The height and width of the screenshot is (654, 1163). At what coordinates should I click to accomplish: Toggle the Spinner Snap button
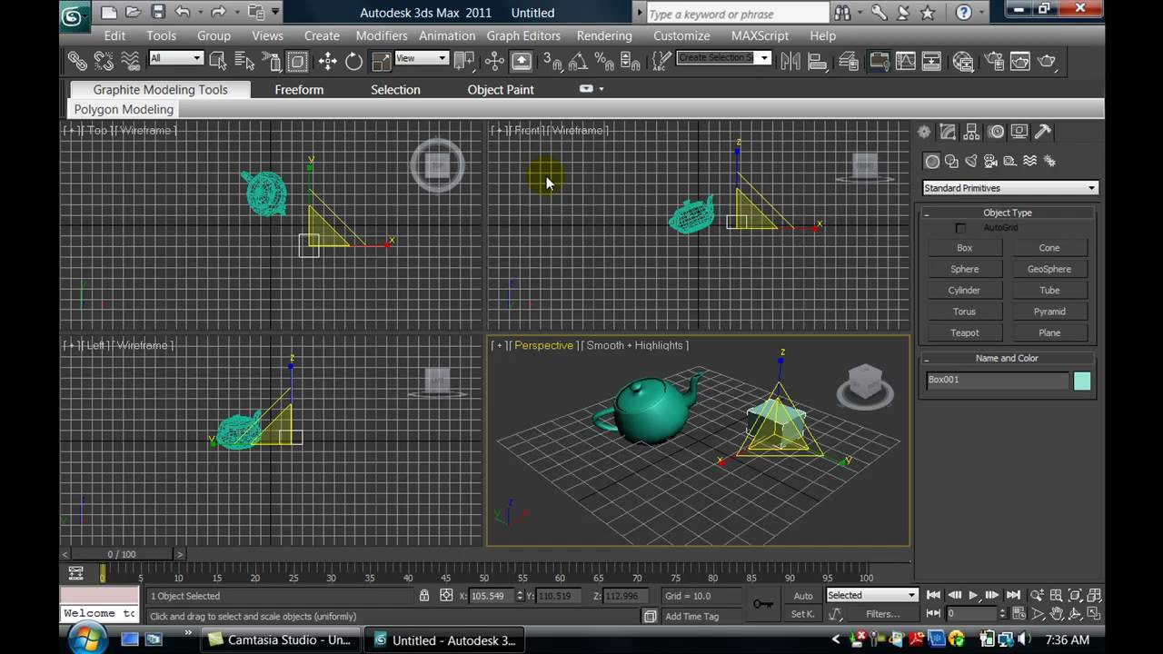click(x=630, y=61)
